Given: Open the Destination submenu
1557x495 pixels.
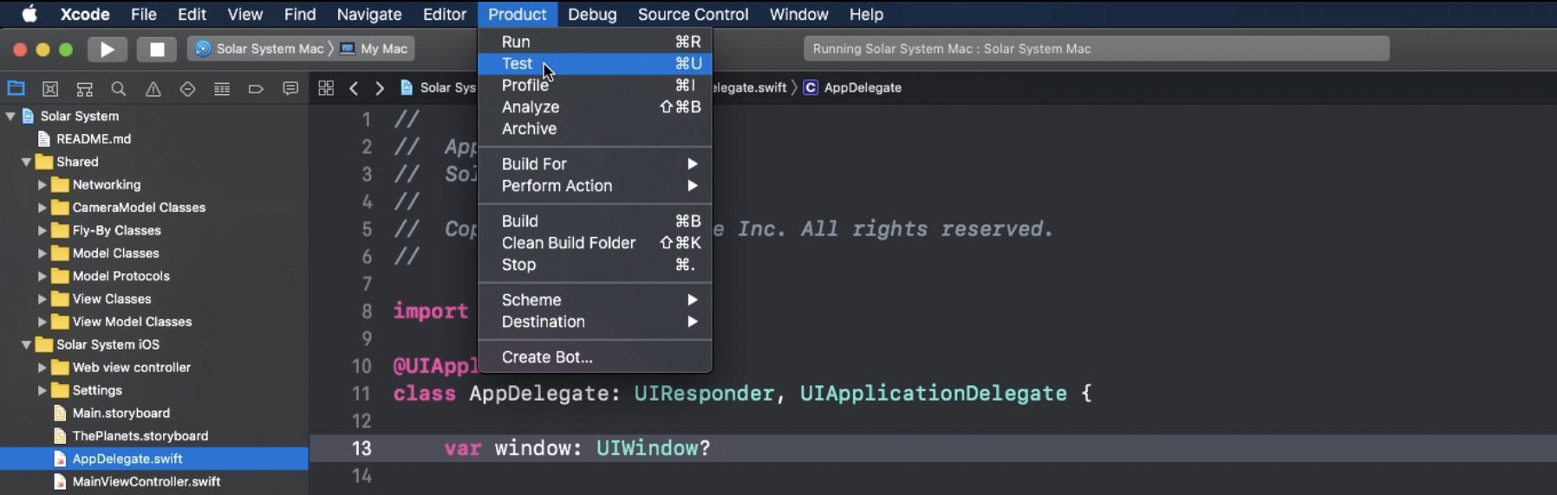Looking at the screenshot, I should tap(595, 322).
